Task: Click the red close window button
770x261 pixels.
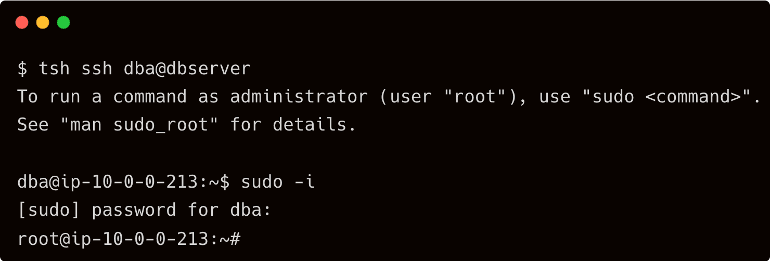Action: [22, 23]
